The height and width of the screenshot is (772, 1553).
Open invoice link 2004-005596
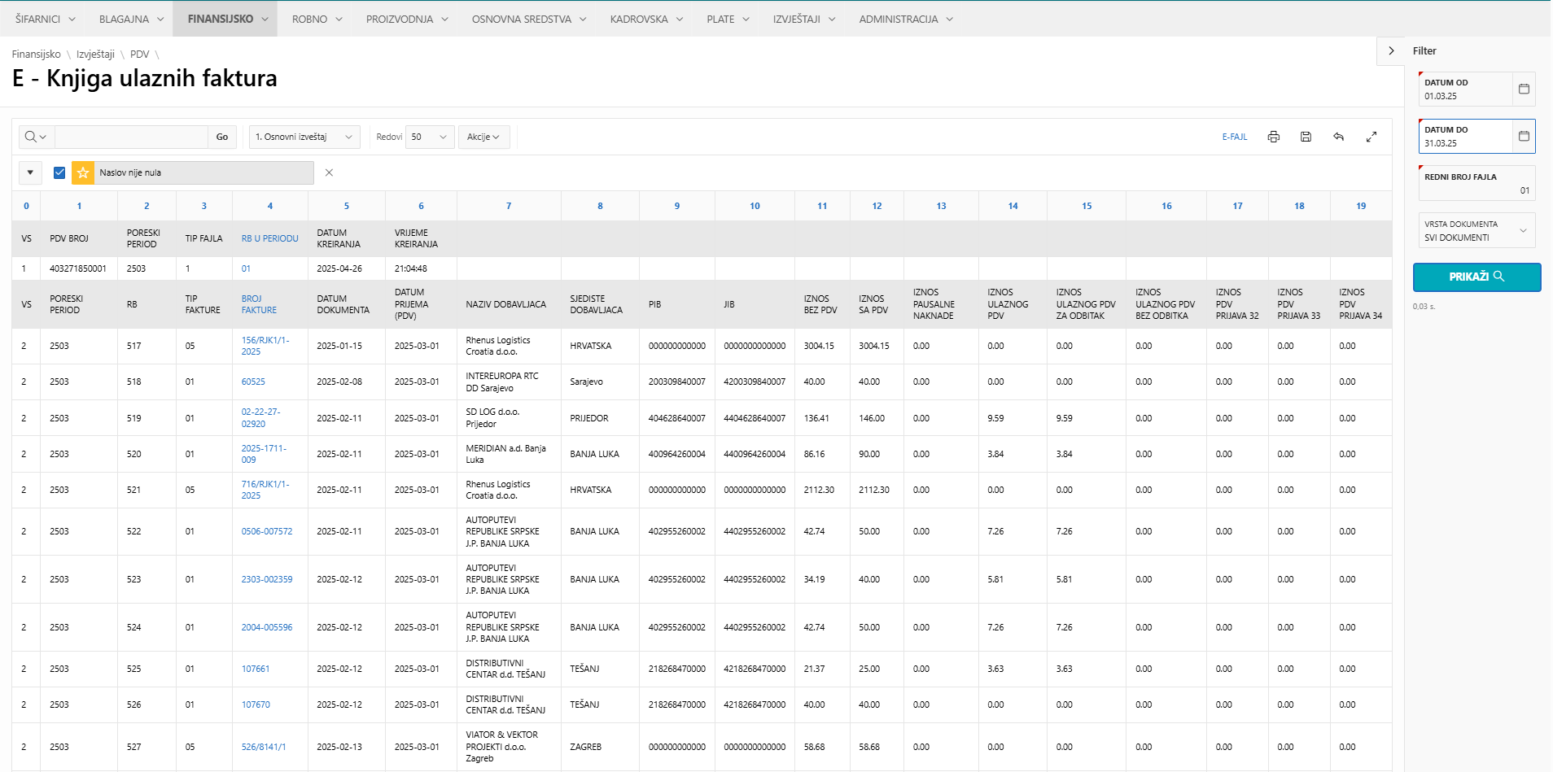pyautogui.click(x=266, y=627)
